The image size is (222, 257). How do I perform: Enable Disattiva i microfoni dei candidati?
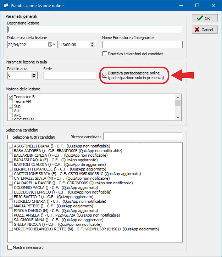[105, 54]
